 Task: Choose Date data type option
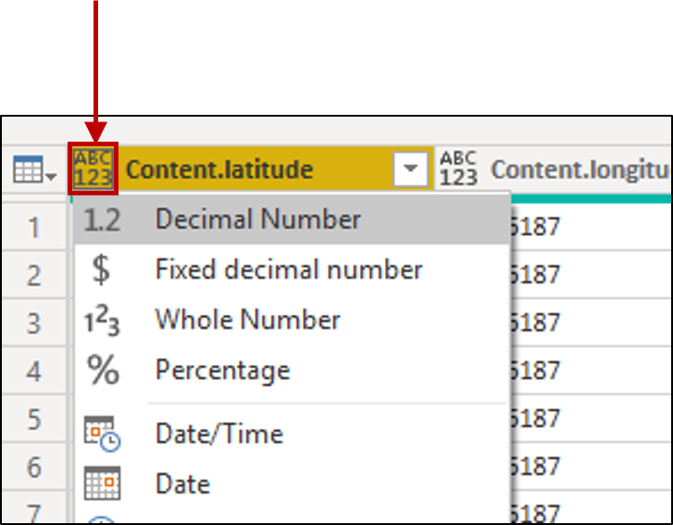[x=292, y=483]
